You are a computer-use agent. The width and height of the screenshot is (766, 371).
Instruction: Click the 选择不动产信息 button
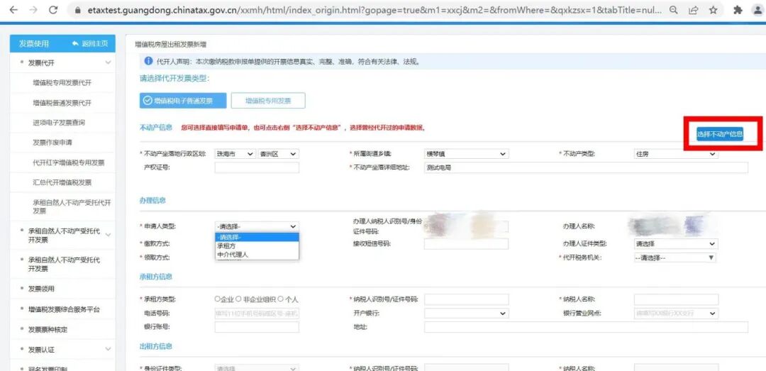[720, 133]
